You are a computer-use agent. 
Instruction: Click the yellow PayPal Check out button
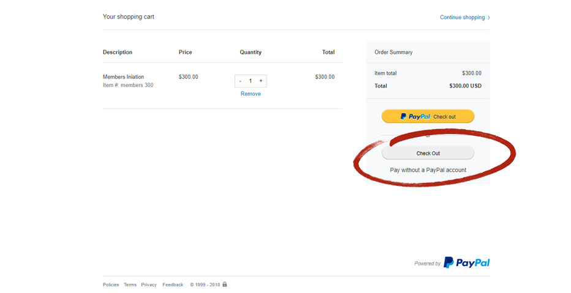[x=428, y=117]
